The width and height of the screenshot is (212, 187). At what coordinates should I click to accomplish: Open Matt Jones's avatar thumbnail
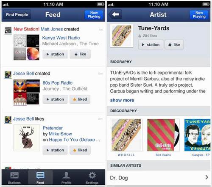(8, 30)
